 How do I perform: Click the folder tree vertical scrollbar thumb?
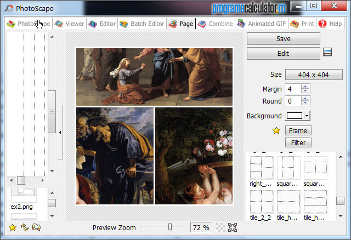[52, 112]
